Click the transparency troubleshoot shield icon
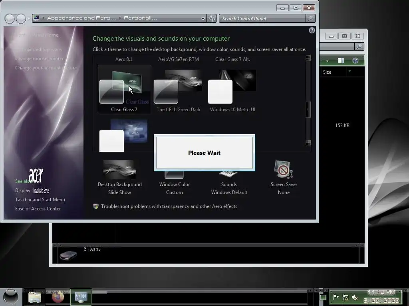Image resolution: width=409 pixels, height=306 pixels. (96, 206)
